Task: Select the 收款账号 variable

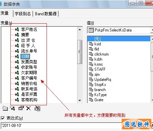Action: pyautogui.click(x=29, y=67)
